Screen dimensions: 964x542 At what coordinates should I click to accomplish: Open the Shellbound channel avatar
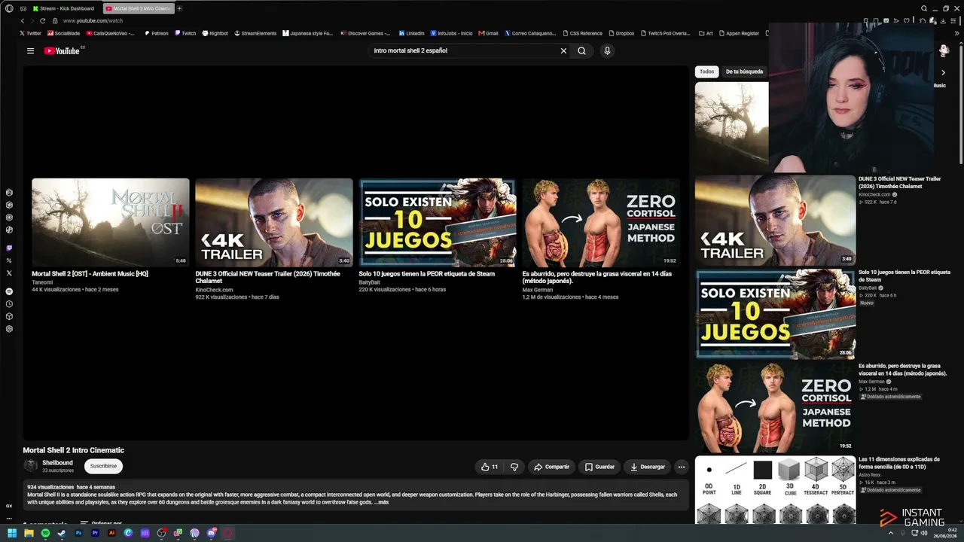tap(31, 466)
